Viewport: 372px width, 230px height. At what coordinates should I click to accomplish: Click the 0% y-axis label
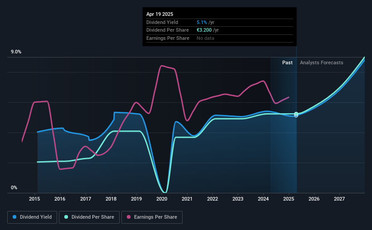pos(14,187)
